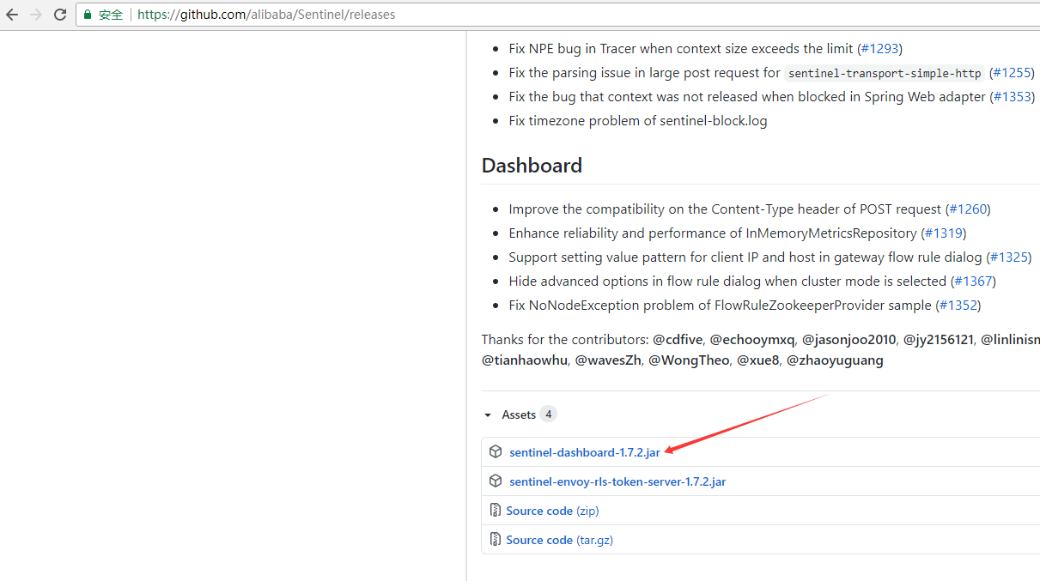Open issue link #1260
The width and height of the screenshot is (1040, 581).
(x=968, y=209)
